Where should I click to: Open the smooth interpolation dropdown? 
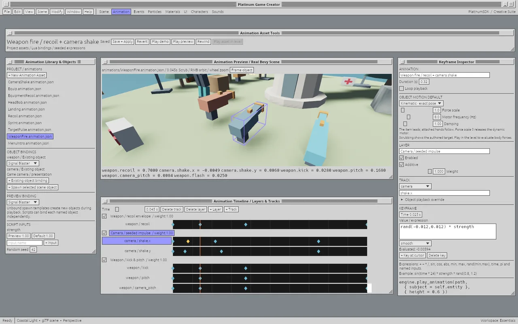pos(415,243)
